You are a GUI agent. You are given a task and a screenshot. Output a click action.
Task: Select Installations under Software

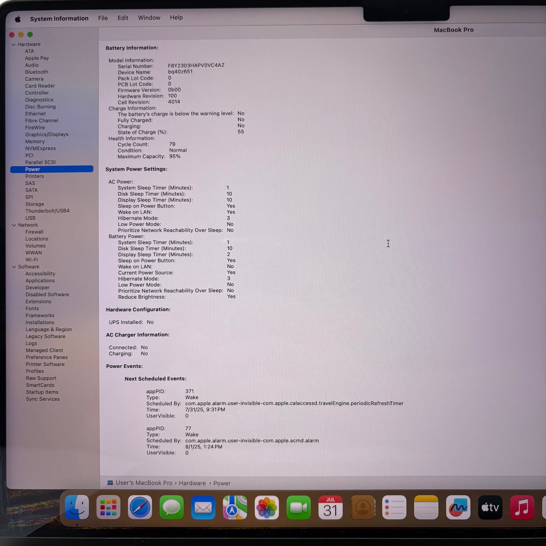40,323
